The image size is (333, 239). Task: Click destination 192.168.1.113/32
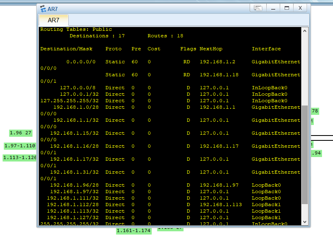tap(73, 211)
